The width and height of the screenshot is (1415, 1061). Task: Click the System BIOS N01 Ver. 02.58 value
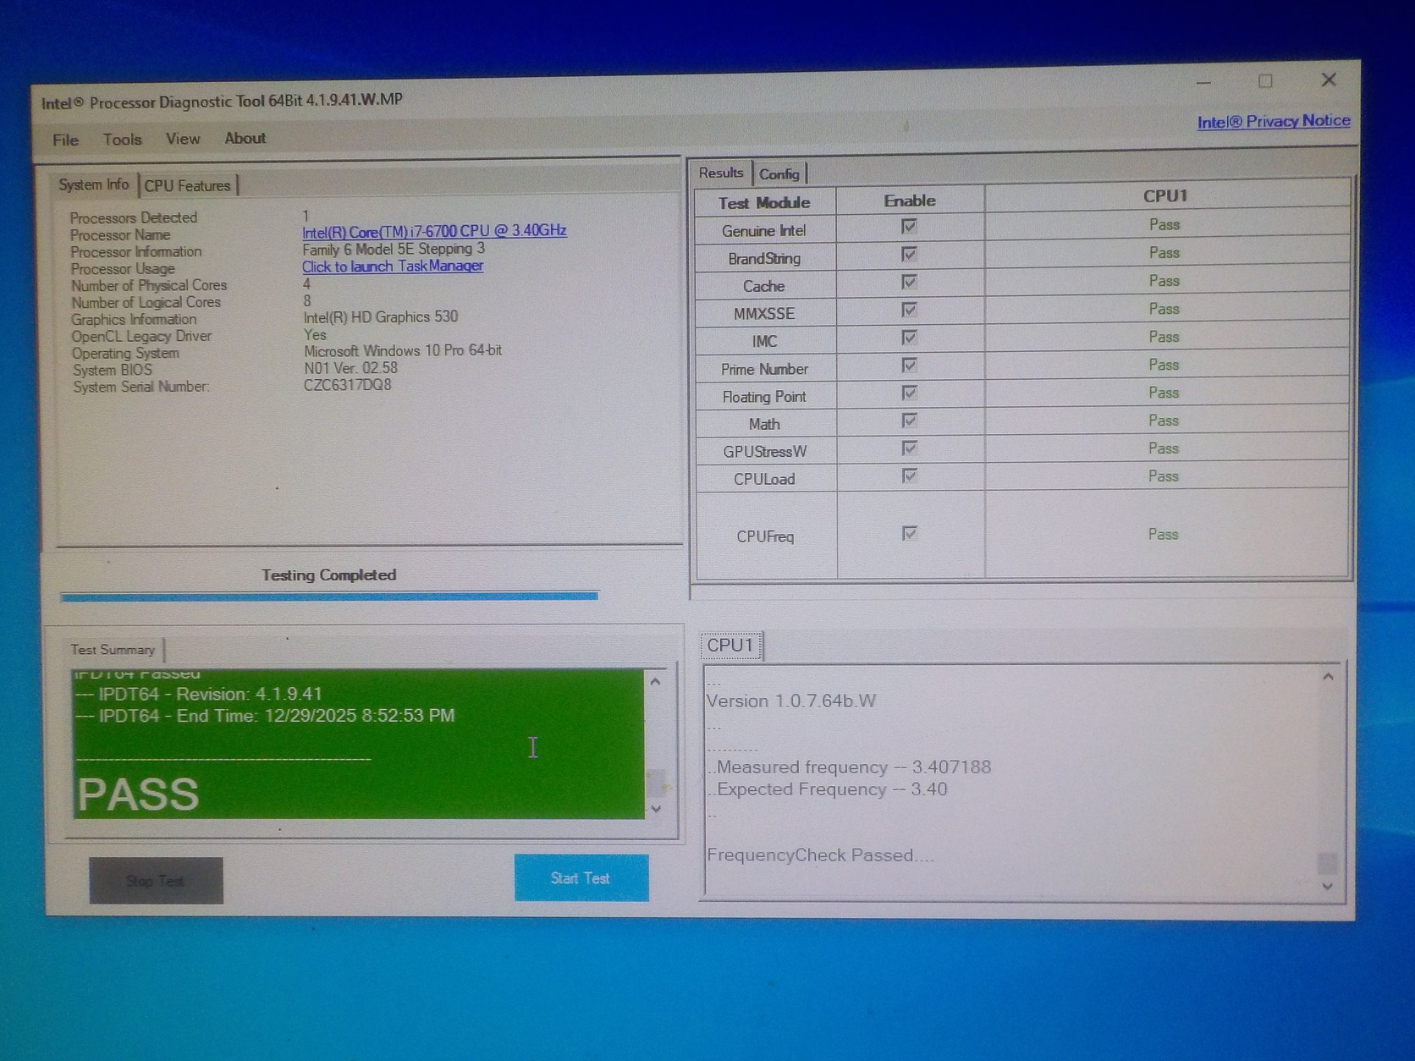click(x=350, y=368)
